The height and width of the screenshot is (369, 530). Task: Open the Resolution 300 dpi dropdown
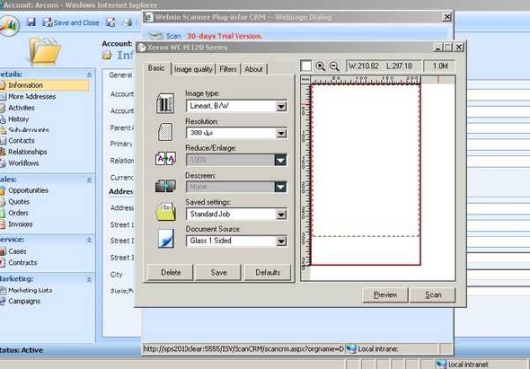click(x=281, y=133)
